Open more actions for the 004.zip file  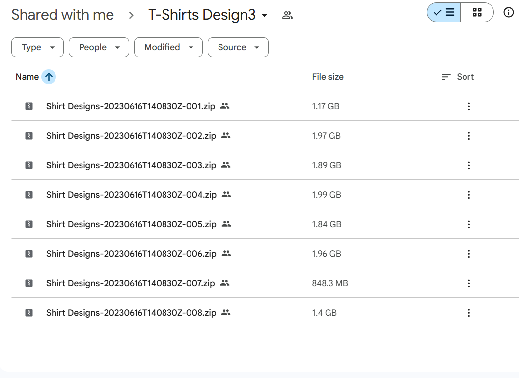469,195
